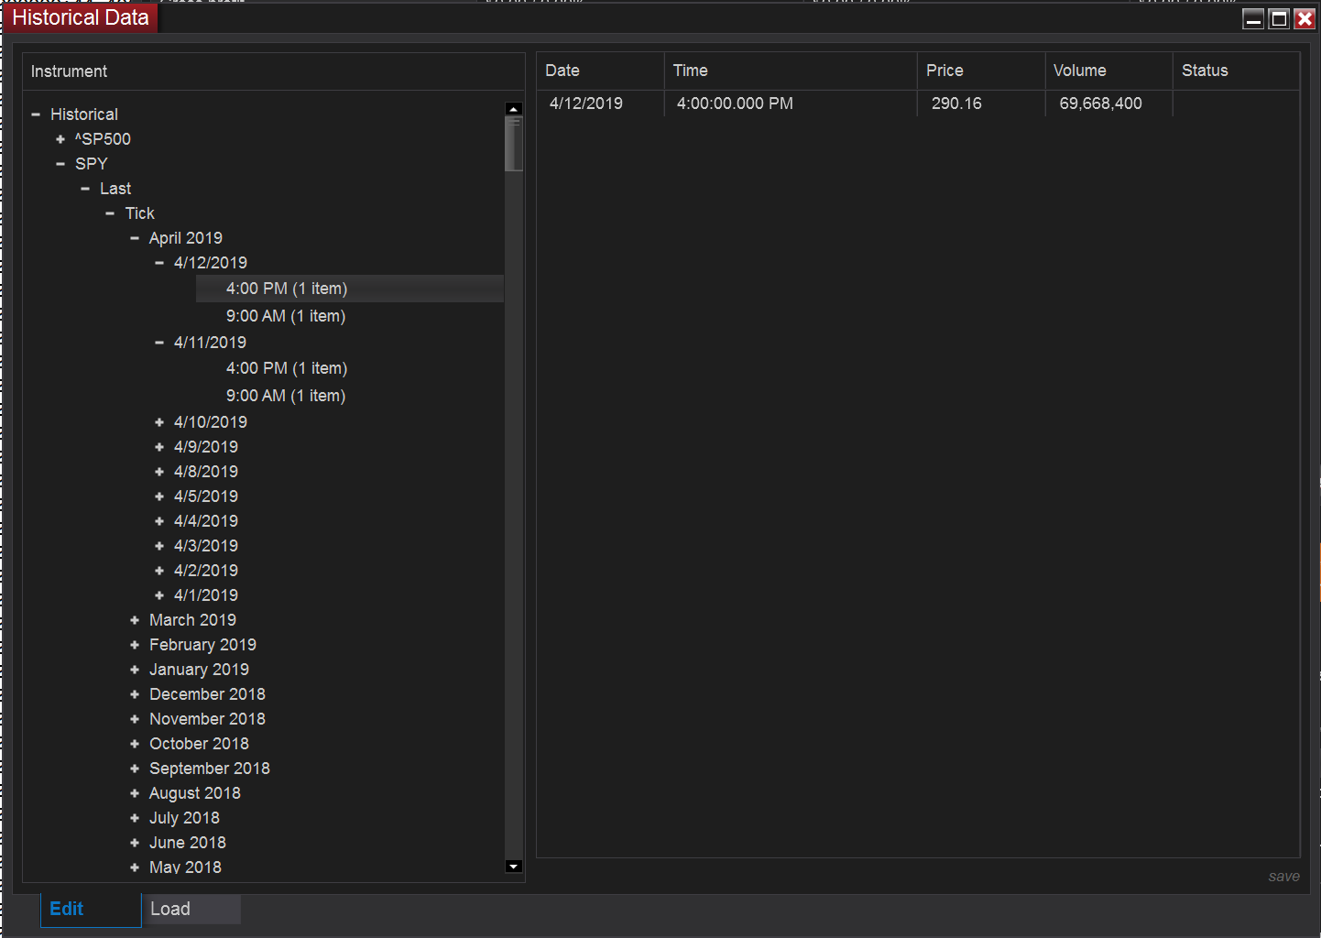Select the Tick label in tree
Image resolution: width=1321 pixels, height=938 pixels.
(140, 213)
